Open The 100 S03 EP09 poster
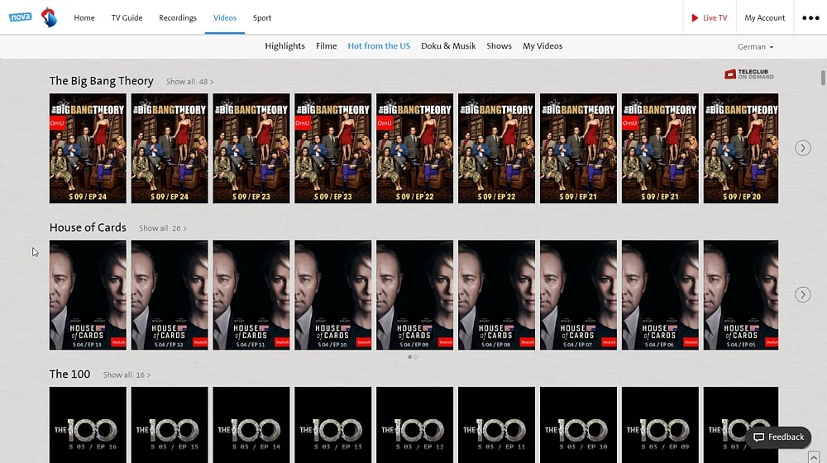This screenshot has height=463, width=827. pyautogui.click(x=660, y=425)
